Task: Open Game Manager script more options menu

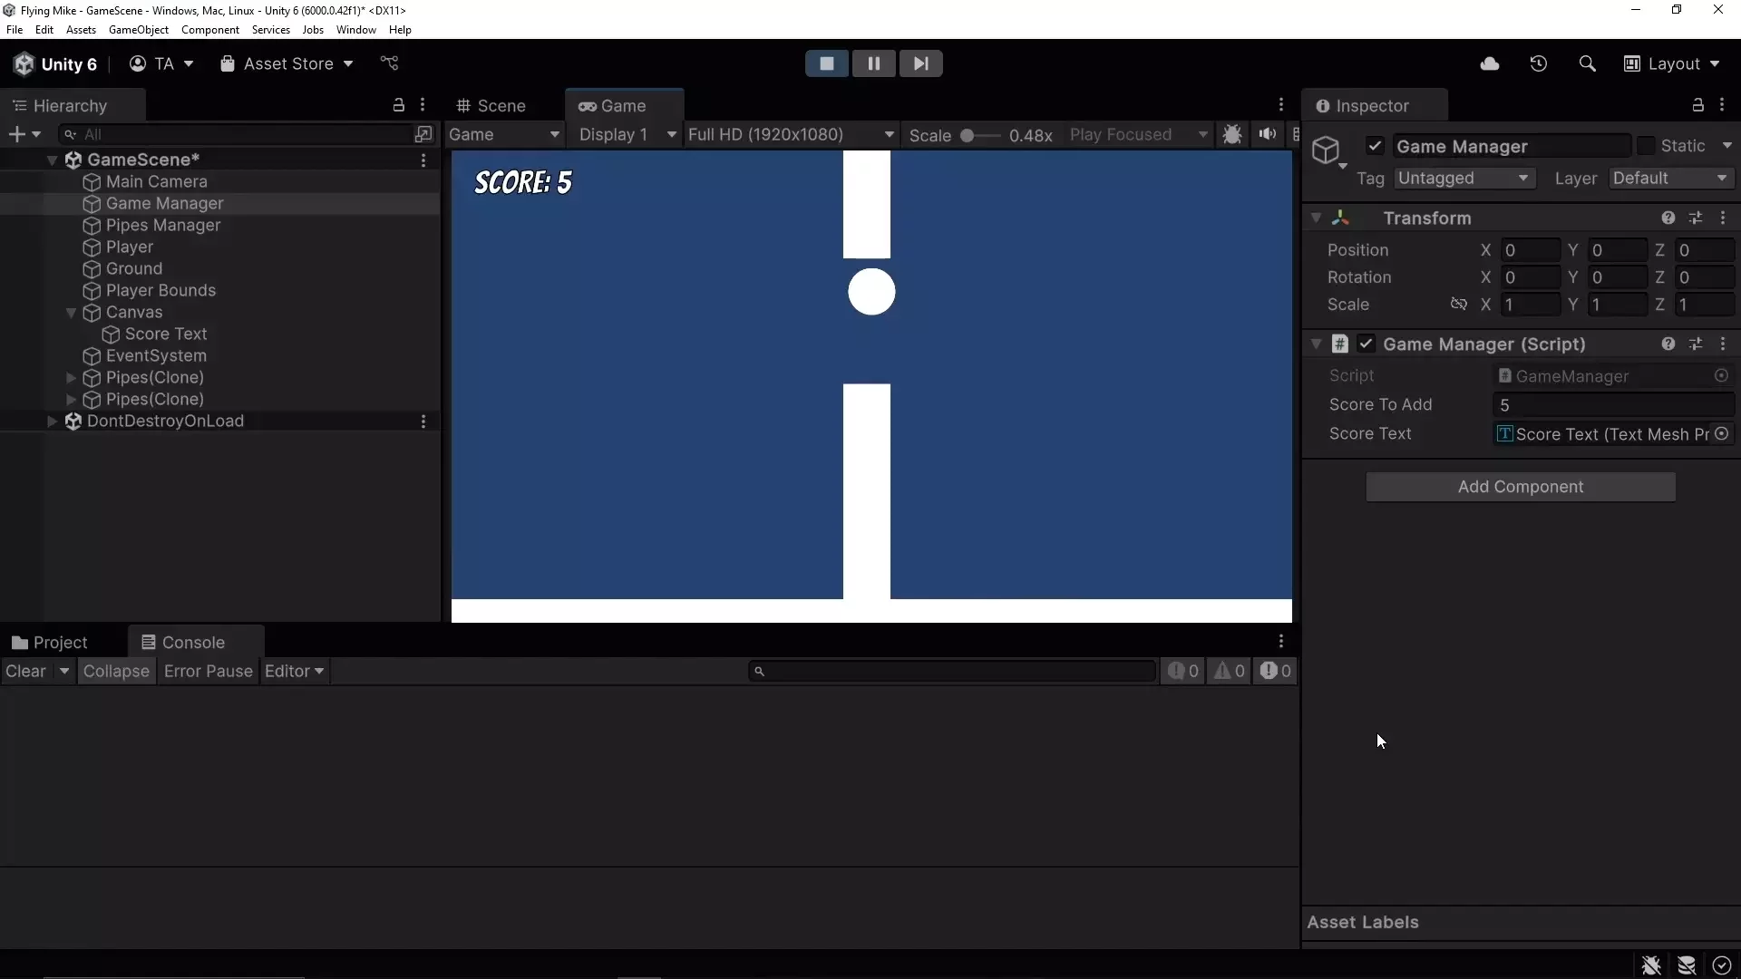Action: pos(1723,344)
